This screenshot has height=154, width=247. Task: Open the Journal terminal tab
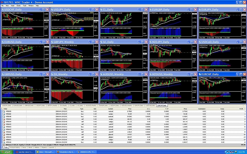pos(51,147)
